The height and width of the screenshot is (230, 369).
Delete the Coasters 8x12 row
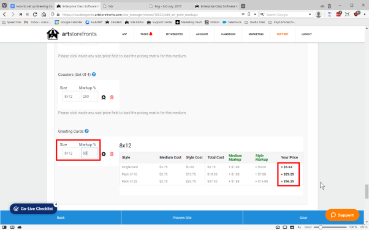click(x=112, y=97)
